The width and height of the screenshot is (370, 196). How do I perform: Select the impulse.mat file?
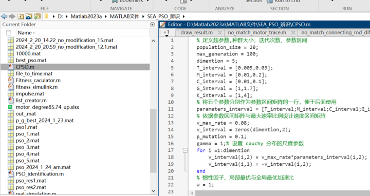pos(30,94)
